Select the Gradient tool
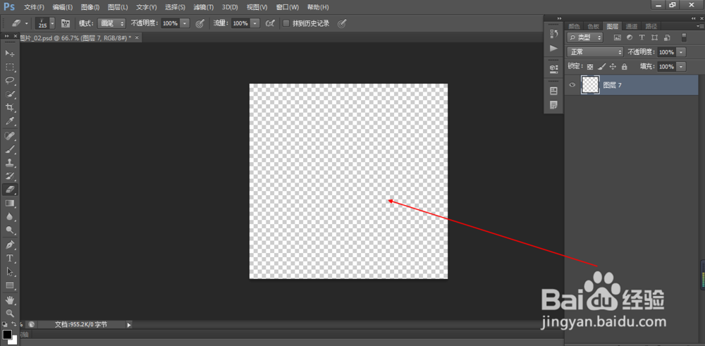This screenshot has width=705, height=346. (x=10, y=203)
